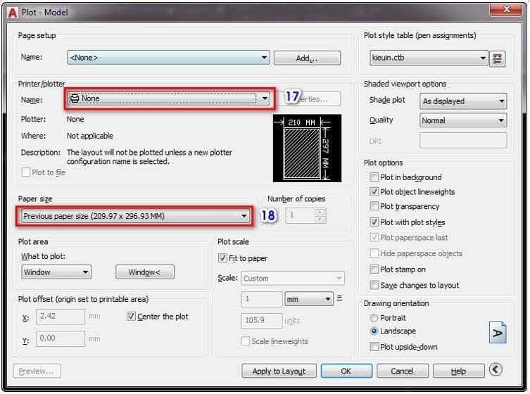Click the scale mm value field
Image resolution: width=530 pixels, height=394 pixels.
pos(262,299)
